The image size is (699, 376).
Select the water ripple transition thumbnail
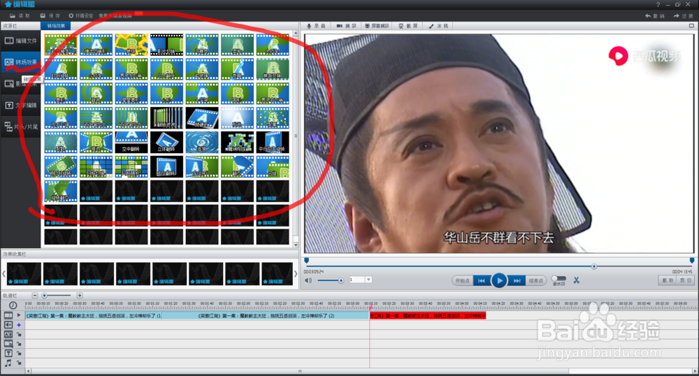tap(202, 142)
